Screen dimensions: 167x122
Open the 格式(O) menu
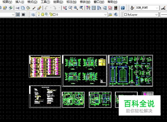coord(32,2)
